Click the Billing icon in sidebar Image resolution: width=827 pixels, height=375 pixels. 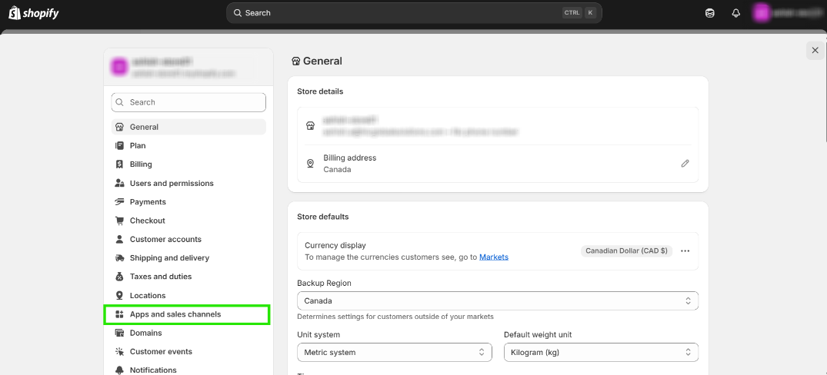(119, 164)
